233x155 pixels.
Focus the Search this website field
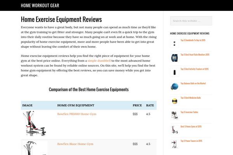pyautogui.click(x=191, y=21)
